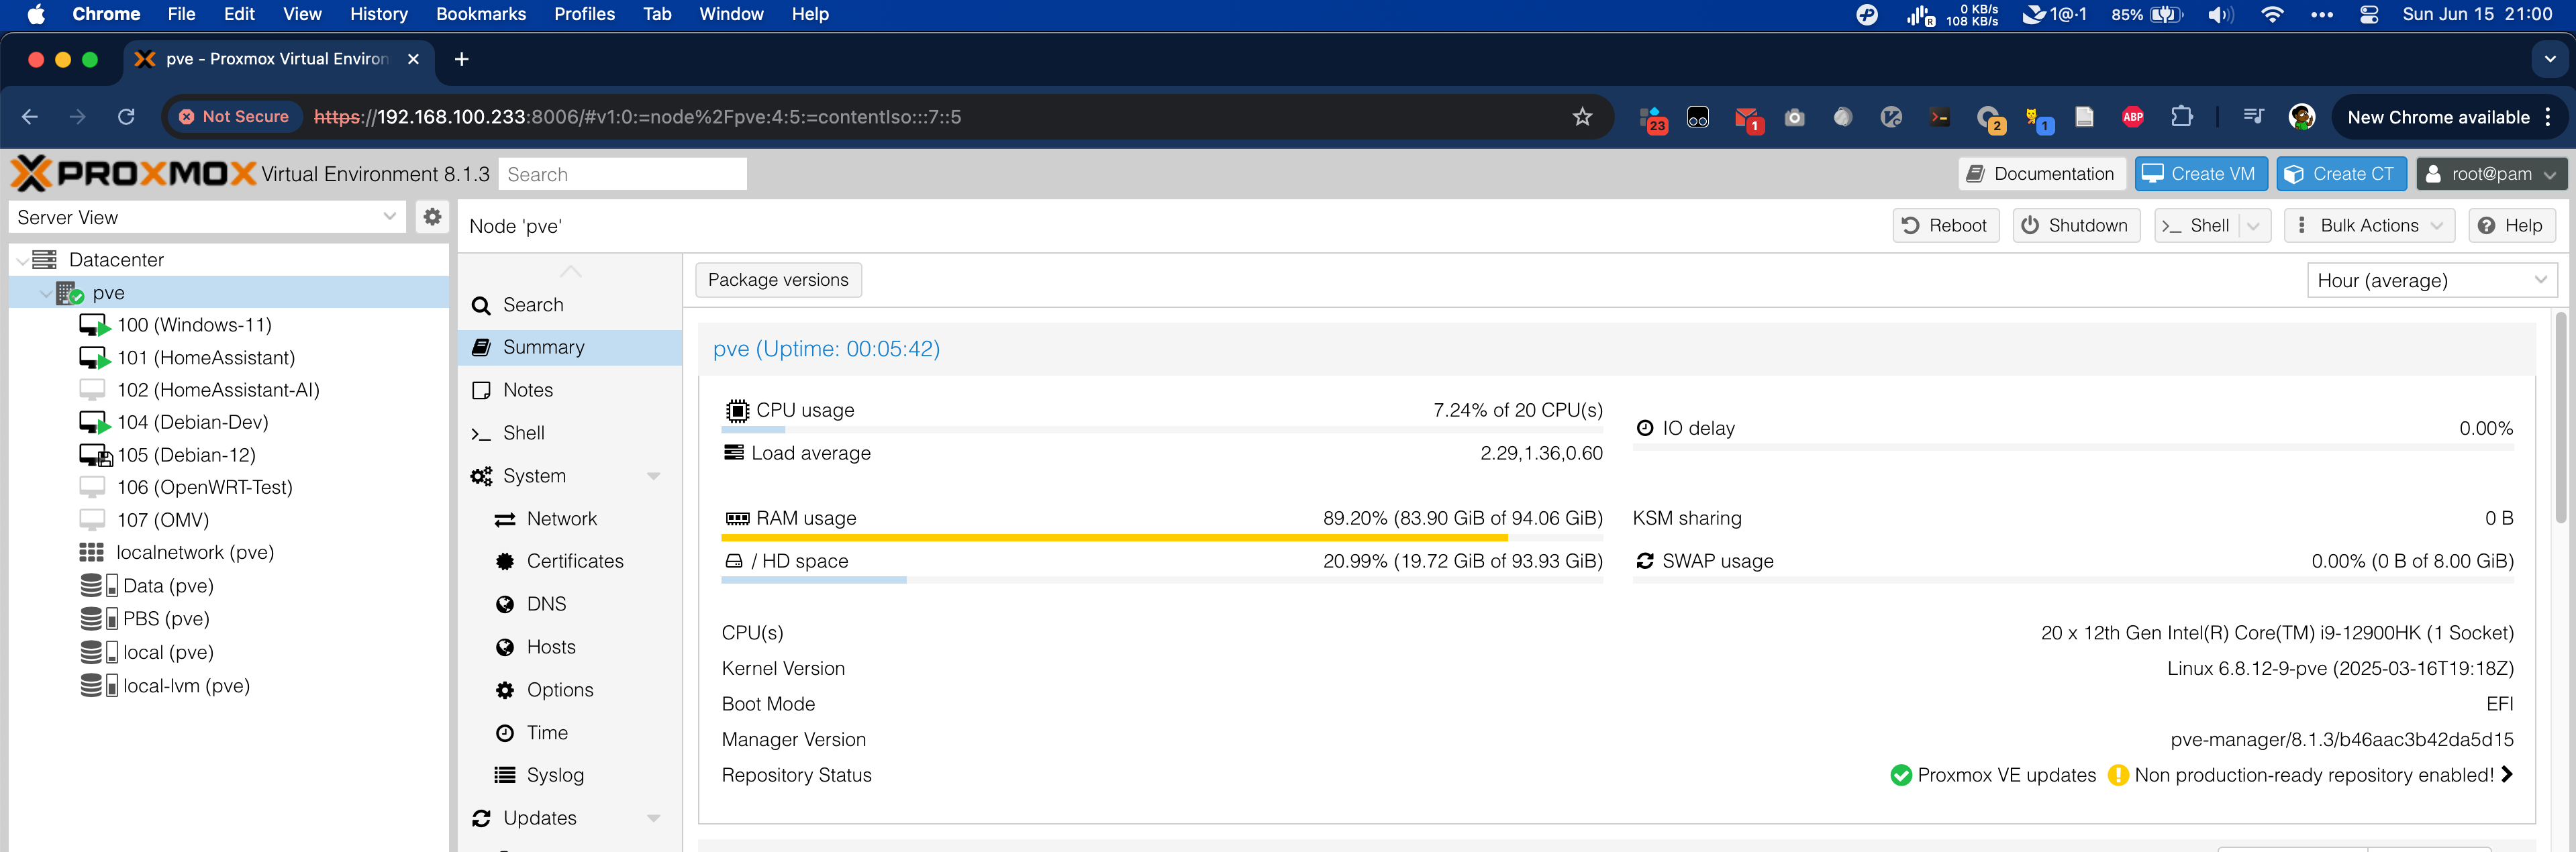Click the Hosts globe icon

click(505, 647)
